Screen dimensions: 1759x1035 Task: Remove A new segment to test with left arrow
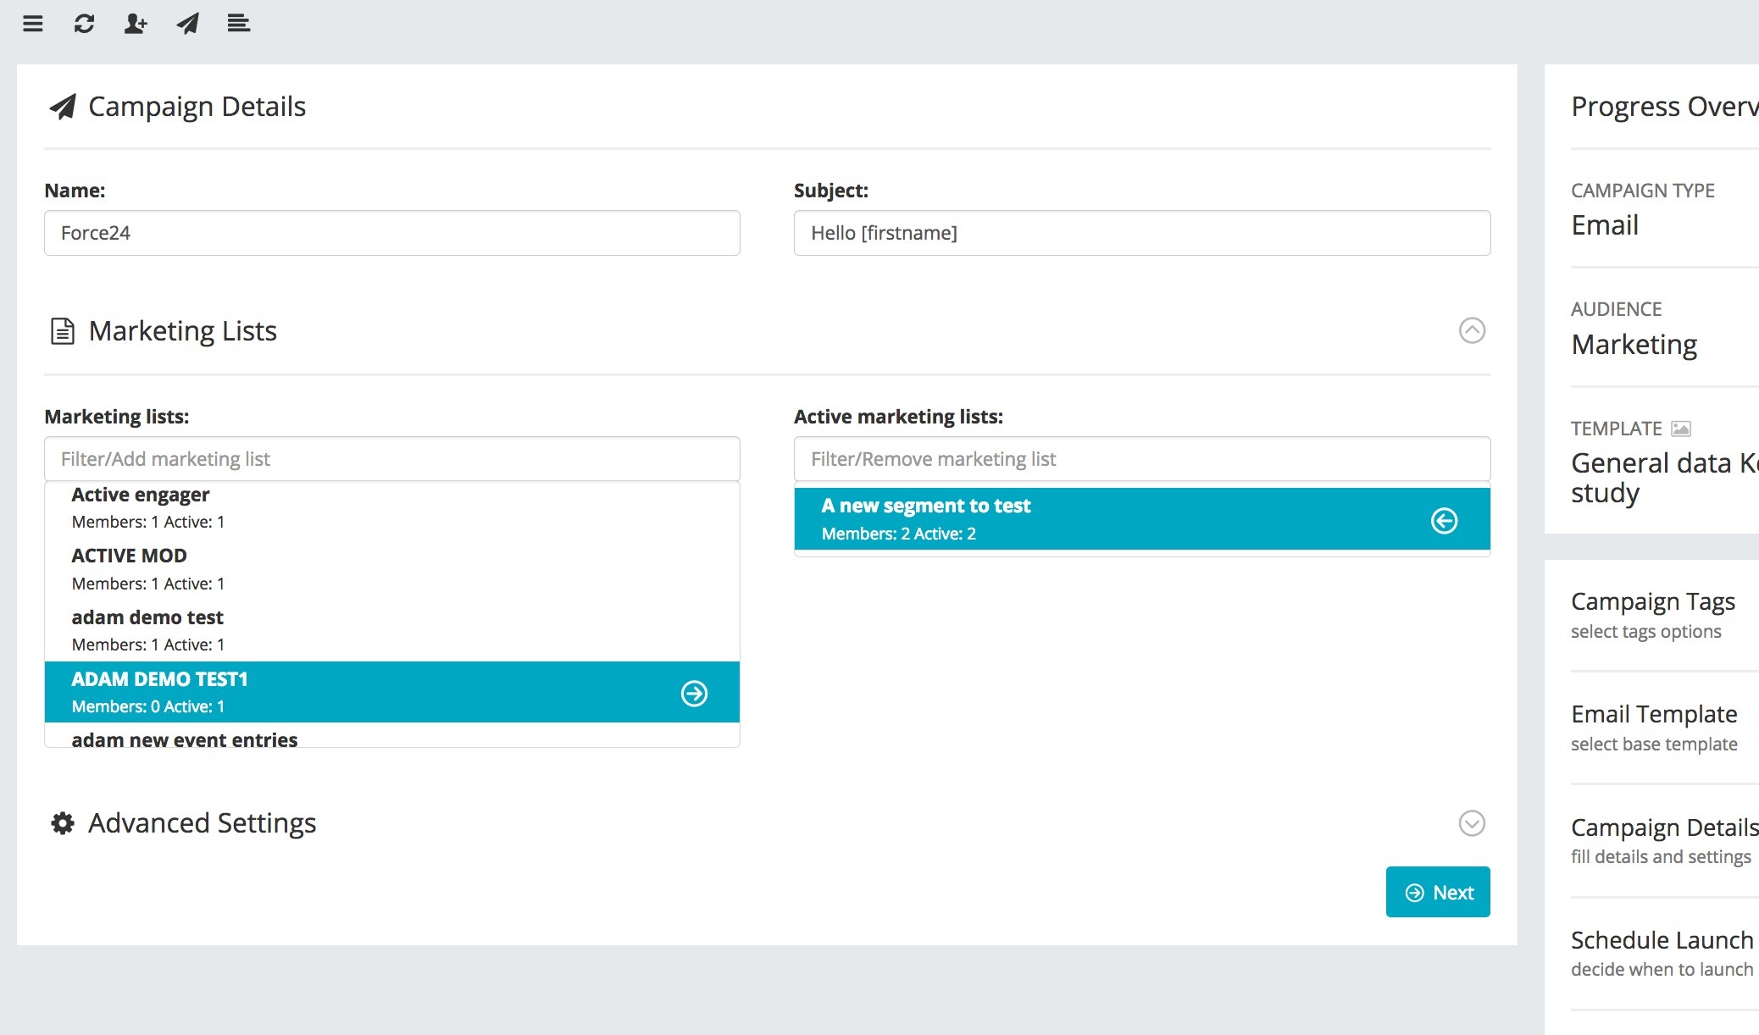tap(1445, 520)
